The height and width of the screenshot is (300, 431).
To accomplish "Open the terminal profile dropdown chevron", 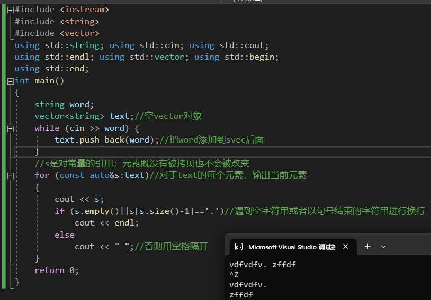I will (x=383, y=247).
